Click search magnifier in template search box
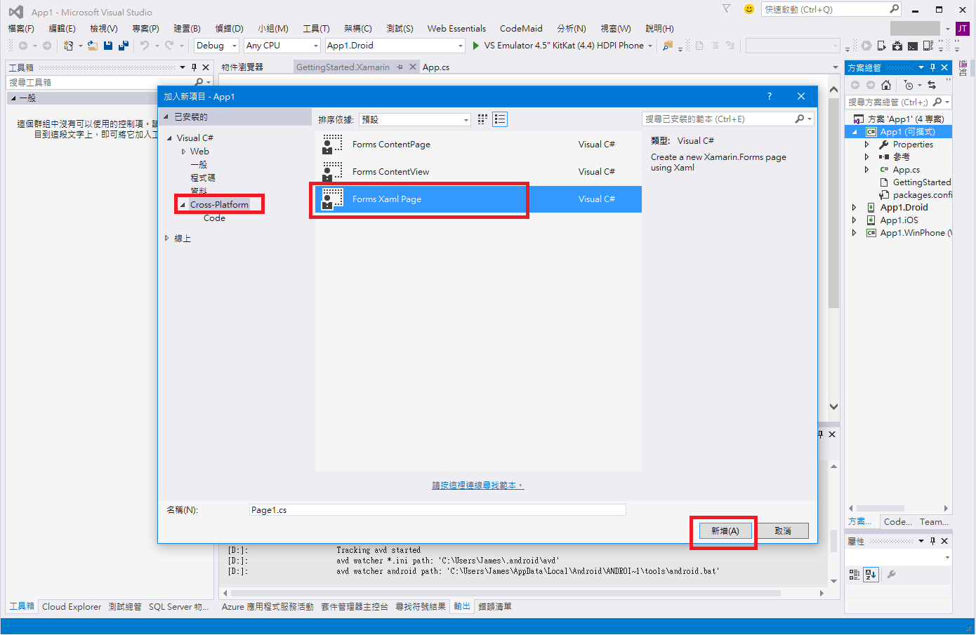The height and width of the screenshot is (635, 976). pos(800,119)
